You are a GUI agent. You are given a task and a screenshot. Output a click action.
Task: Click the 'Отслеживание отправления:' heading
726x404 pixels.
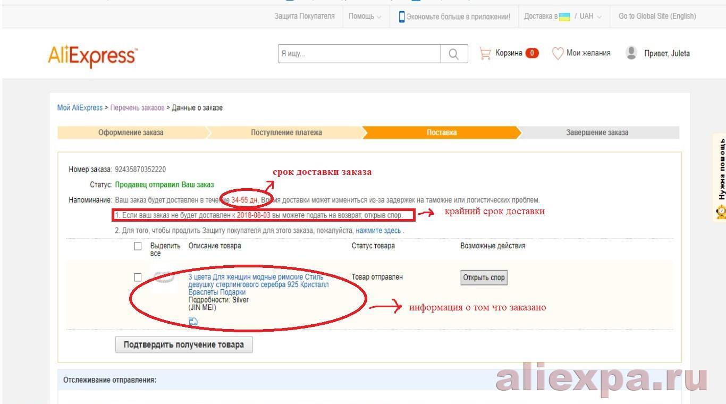(x=110, y=380)
